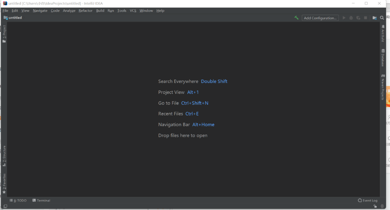Build the project with the hammer icon
390x210 pixels.
point(296,18)
